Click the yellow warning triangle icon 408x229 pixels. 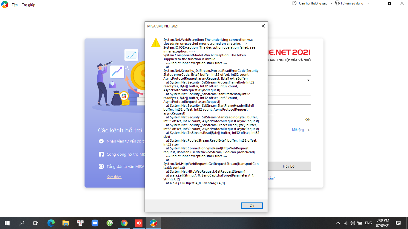(156, 43)
